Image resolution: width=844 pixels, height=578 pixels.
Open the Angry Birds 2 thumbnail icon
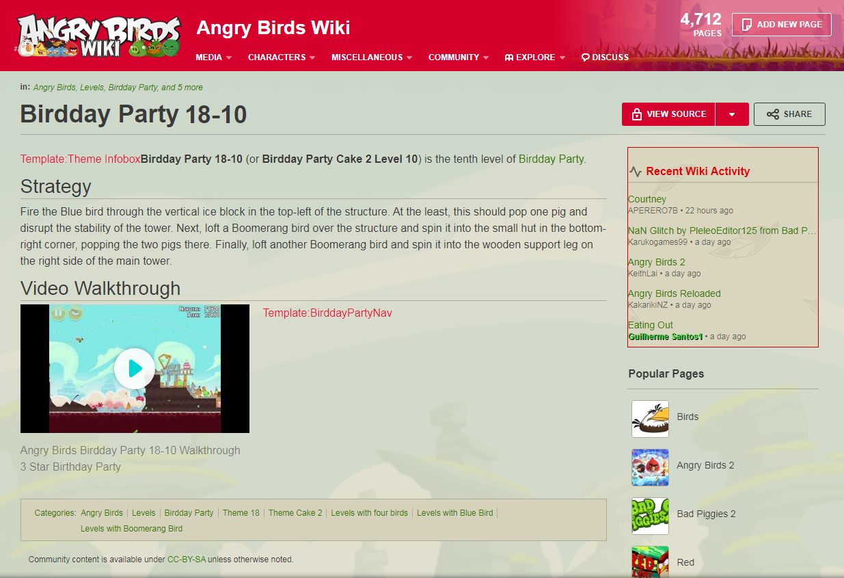pyautogui.click(x=650, y=467)
